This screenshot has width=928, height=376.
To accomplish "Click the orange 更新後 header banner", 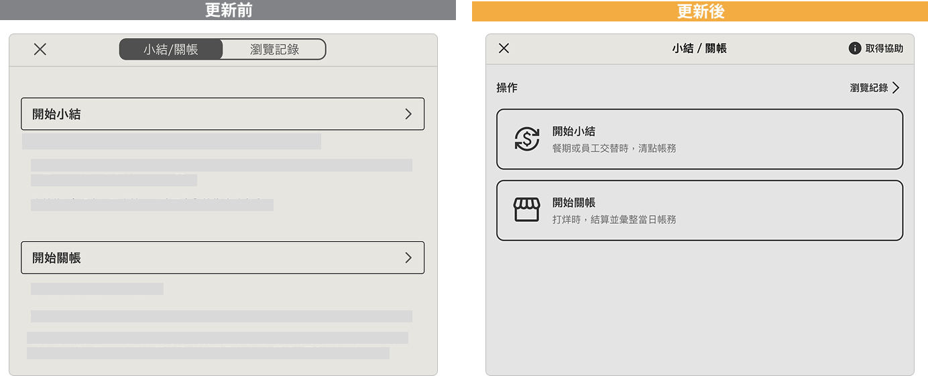I will (700, 11).
